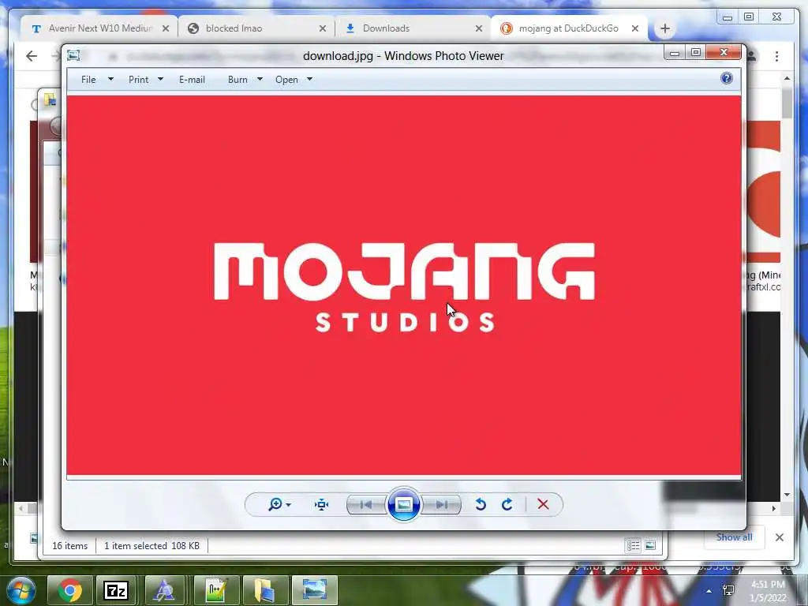
Task: Expand the File dropdown arrow
Action: coord(110,79)
